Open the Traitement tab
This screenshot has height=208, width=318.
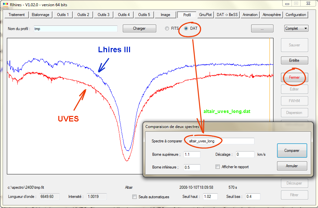point(17,15)
